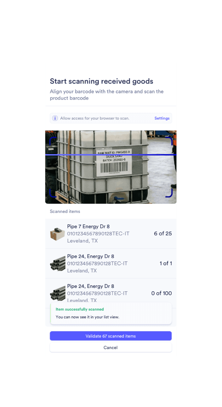
Task: Select cardboard box thumbnail of Pipe 7 item
Action: click(58, 234)
